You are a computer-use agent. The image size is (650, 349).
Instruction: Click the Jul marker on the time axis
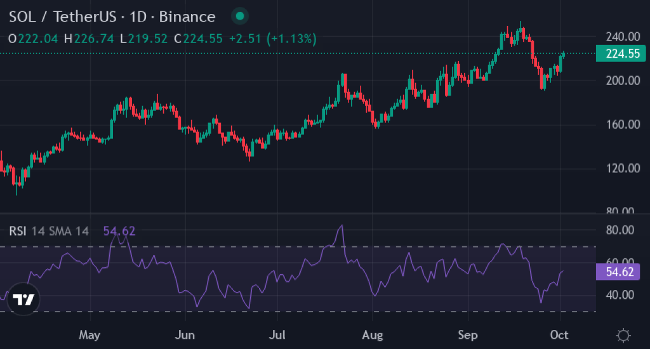[277, 334]
